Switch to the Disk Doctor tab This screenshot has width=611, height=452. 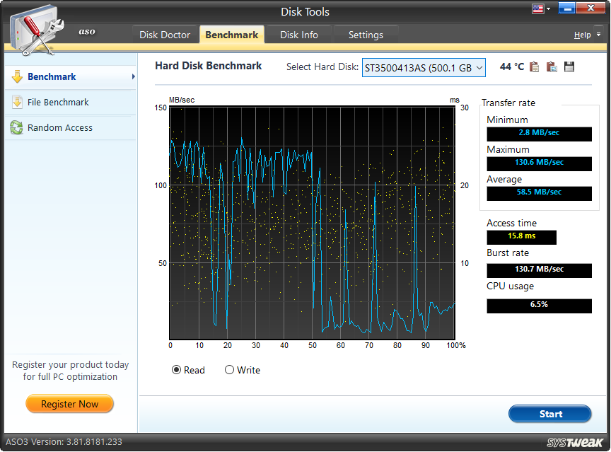coord(165,34)
